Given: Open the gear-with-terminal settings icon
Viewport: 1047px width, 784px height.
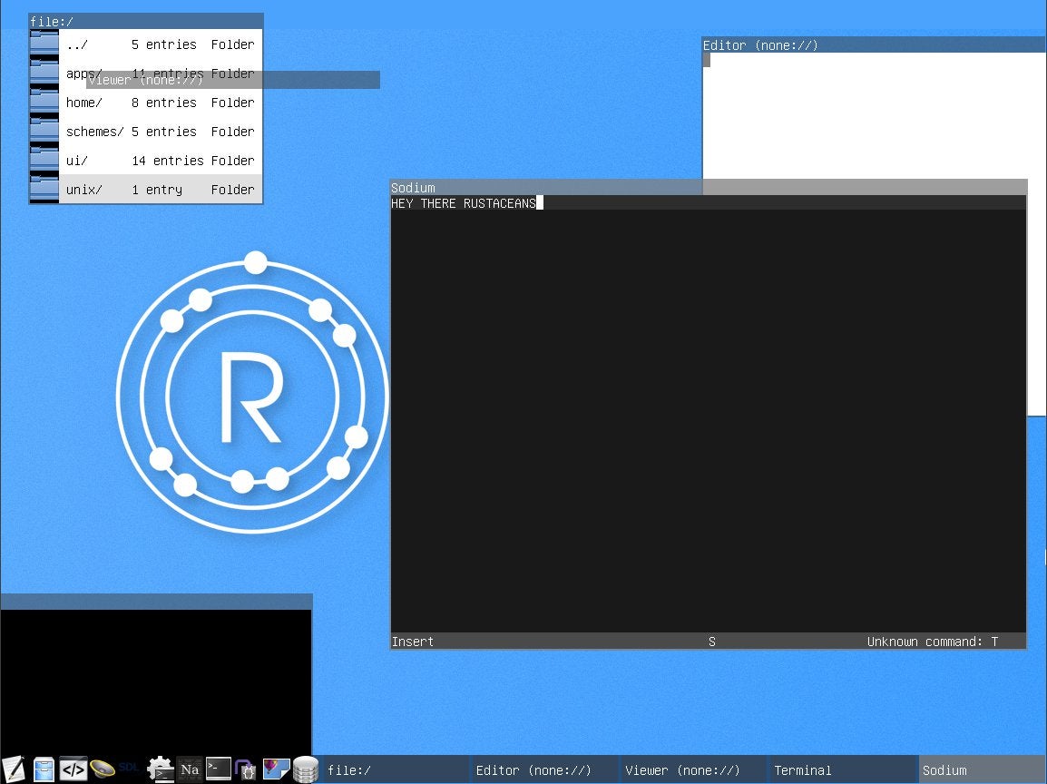Looking at the screenshot, I should [161, 769].
